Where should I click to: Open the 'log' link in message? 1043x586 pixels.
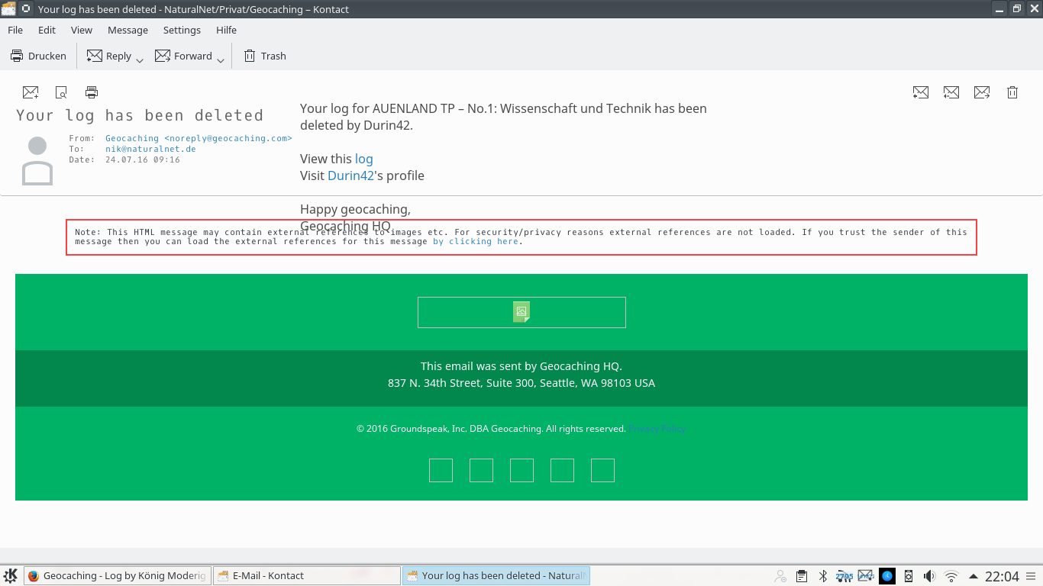point(364,159)
